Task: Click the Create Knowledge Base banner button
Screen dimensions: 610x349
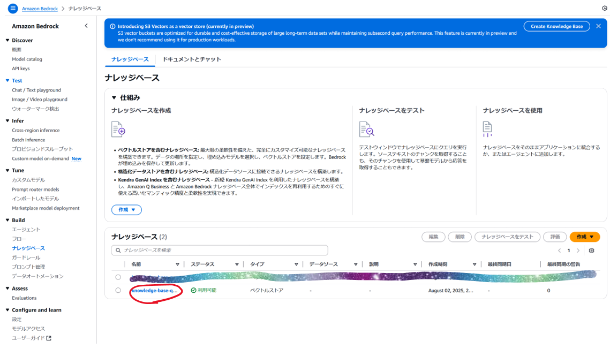Action: (556, 26)
